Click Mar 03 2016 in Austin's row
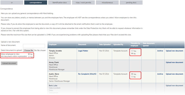 (104, 74)
